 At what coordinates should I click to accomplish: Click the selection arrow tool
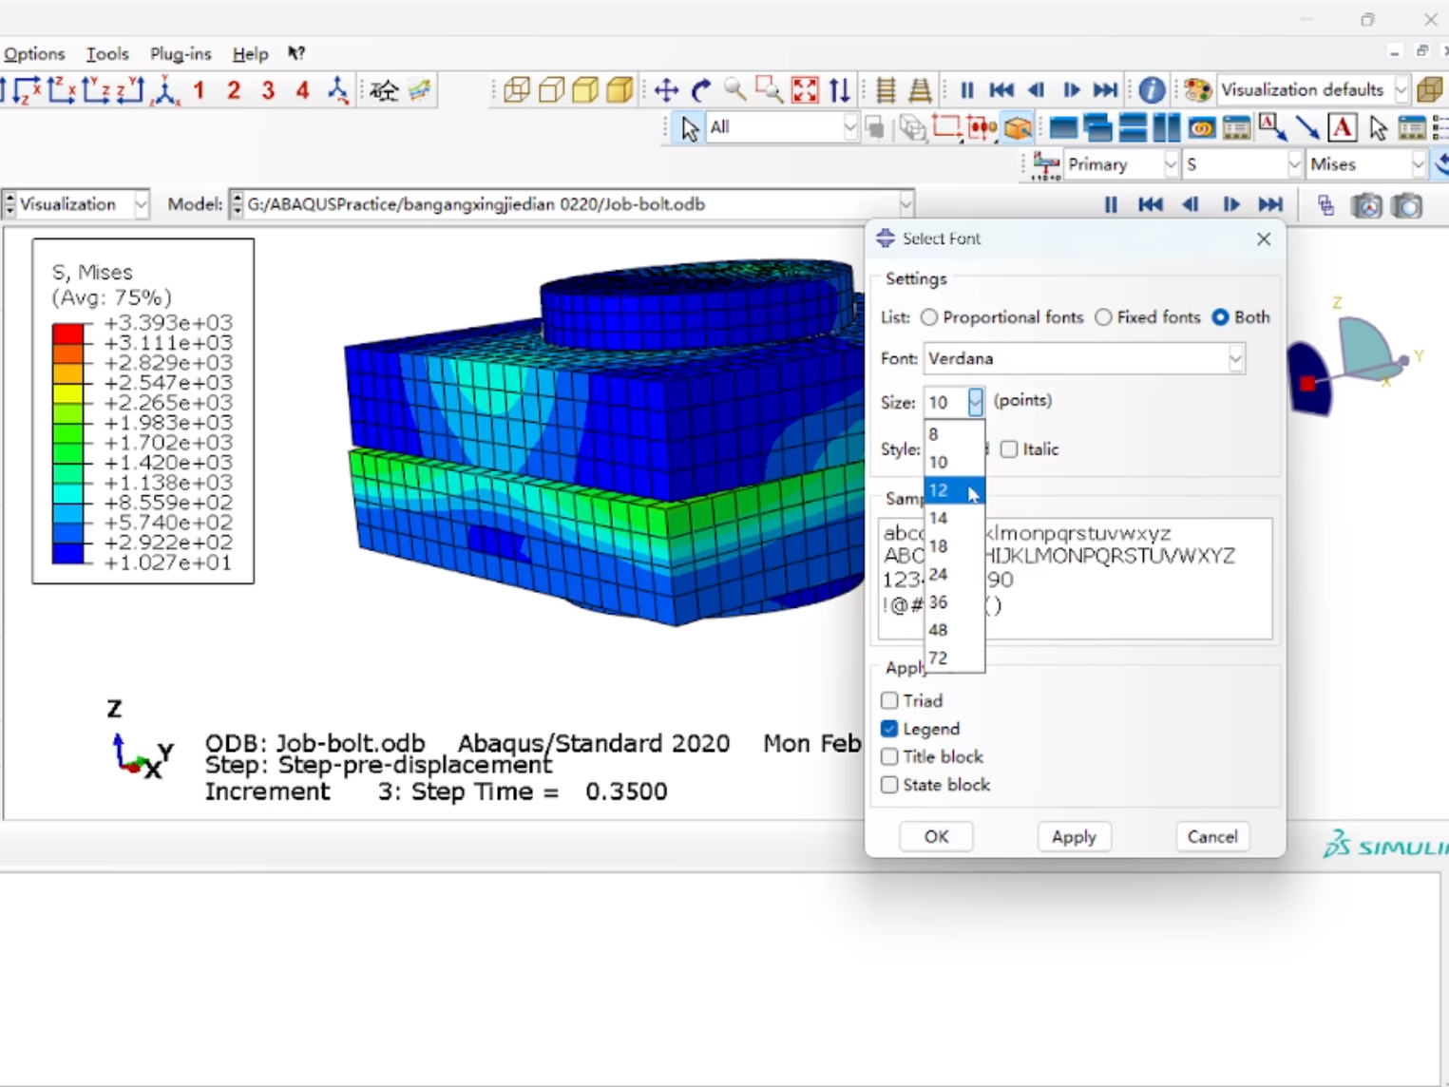[x=690, y=127]
